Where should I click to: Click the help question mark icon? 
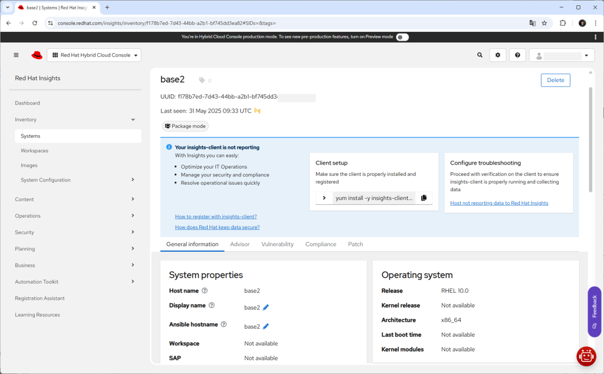click(517, 55)
